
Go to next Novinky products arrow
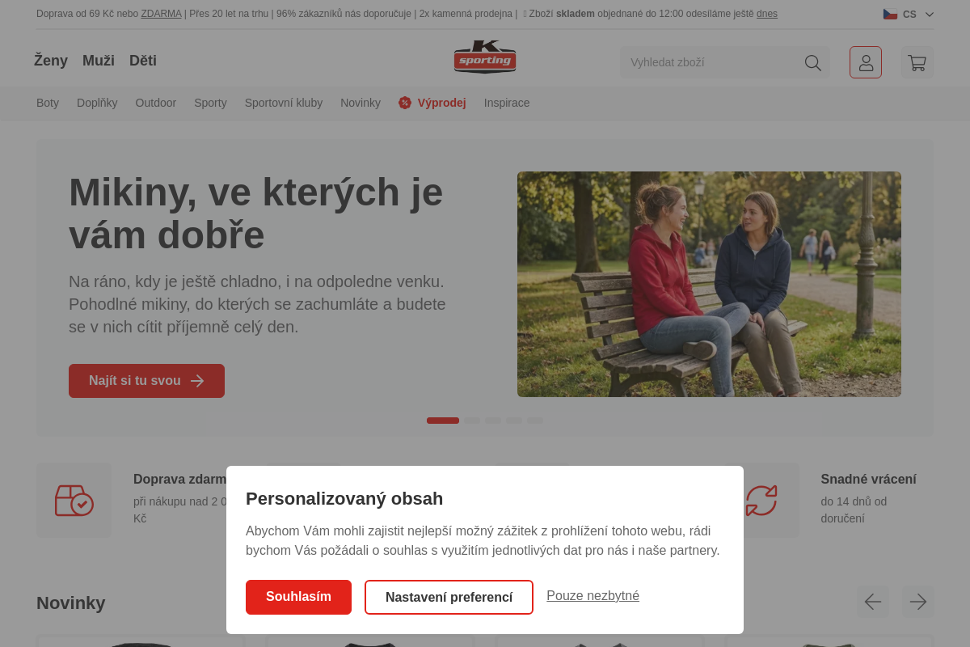tap(917, 602)
